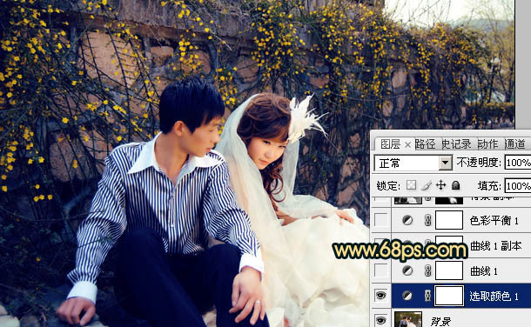
Task: Close the 图层 tab with its X
Action: click(x=407, y=145)
